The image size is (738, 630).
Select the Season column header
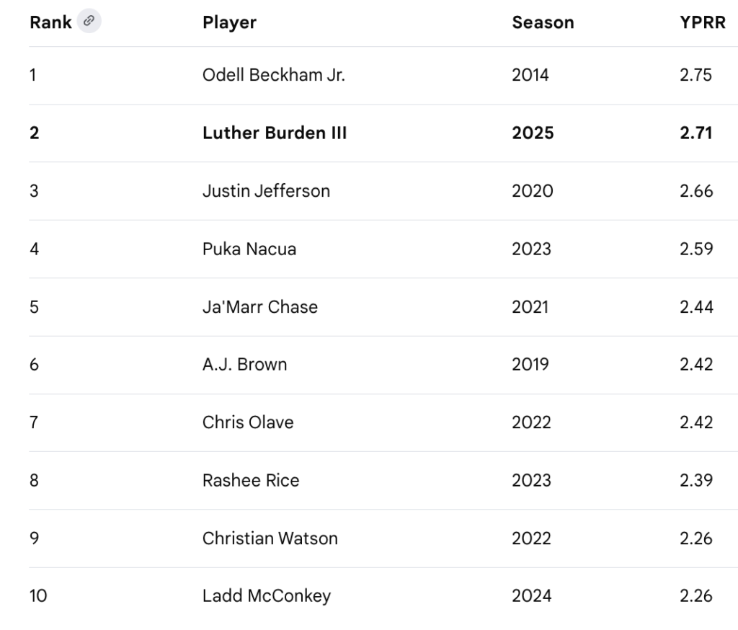[x=543, y=22]
